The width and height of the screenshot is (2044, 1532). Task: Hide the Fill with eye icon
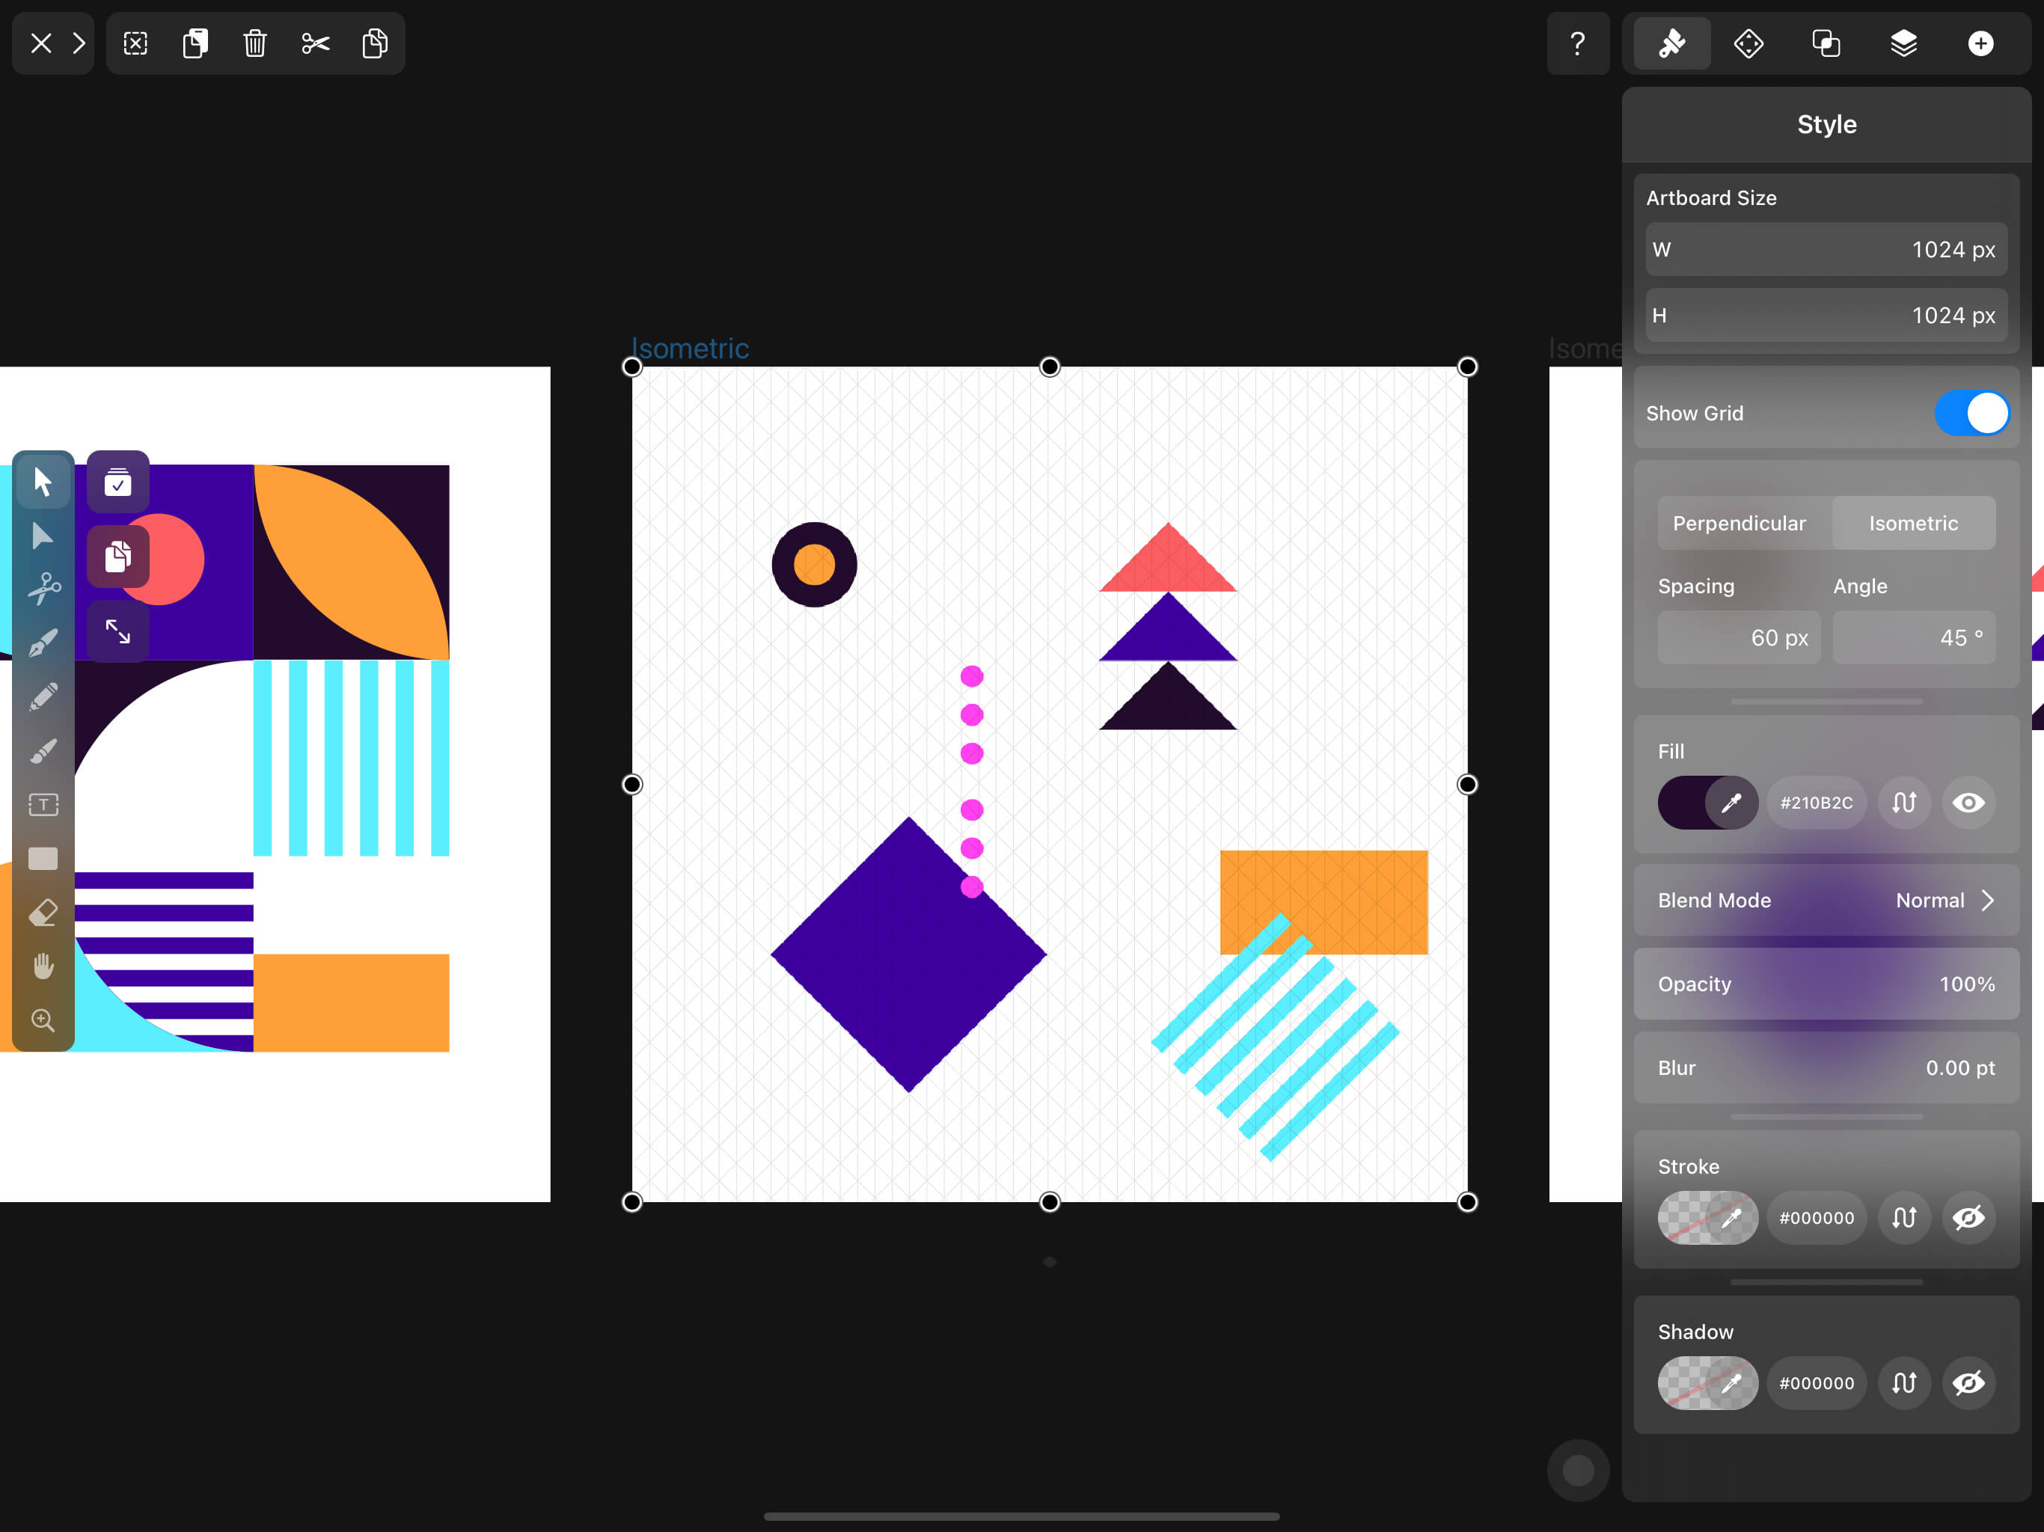click(1968, 802)
